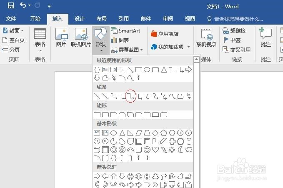Viewport: 283px width, 188px height.
Task: Switch to the 引用 tab
Action: click(124, 19)
